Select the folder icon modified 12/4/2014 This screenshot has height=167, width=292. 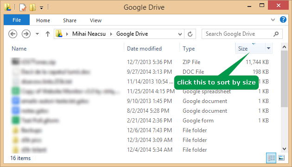pyautogui.click(x=16, y=149)
